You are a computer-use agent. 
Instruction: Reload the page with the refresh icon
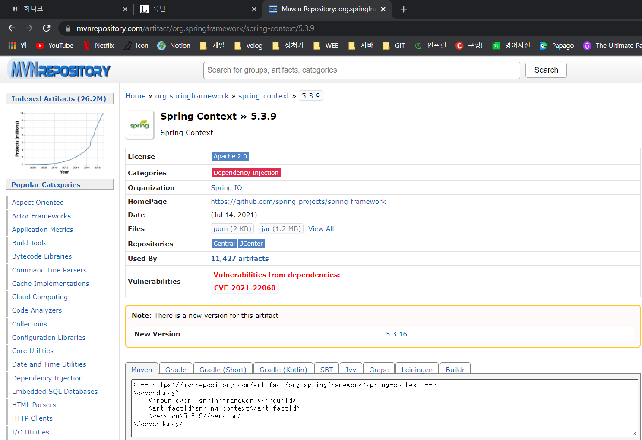(x=47, y=28)
